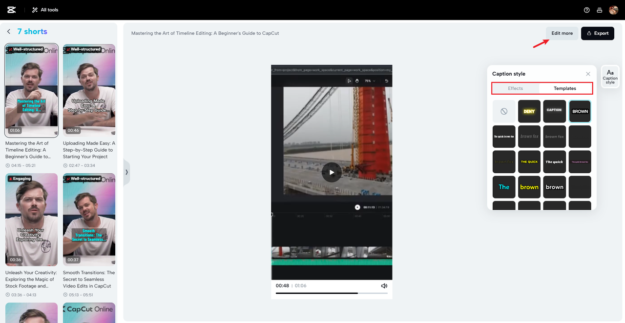Screen dimensions: 625x323
Task: Switch to the Effects tab
Action: tap(516, 88)
